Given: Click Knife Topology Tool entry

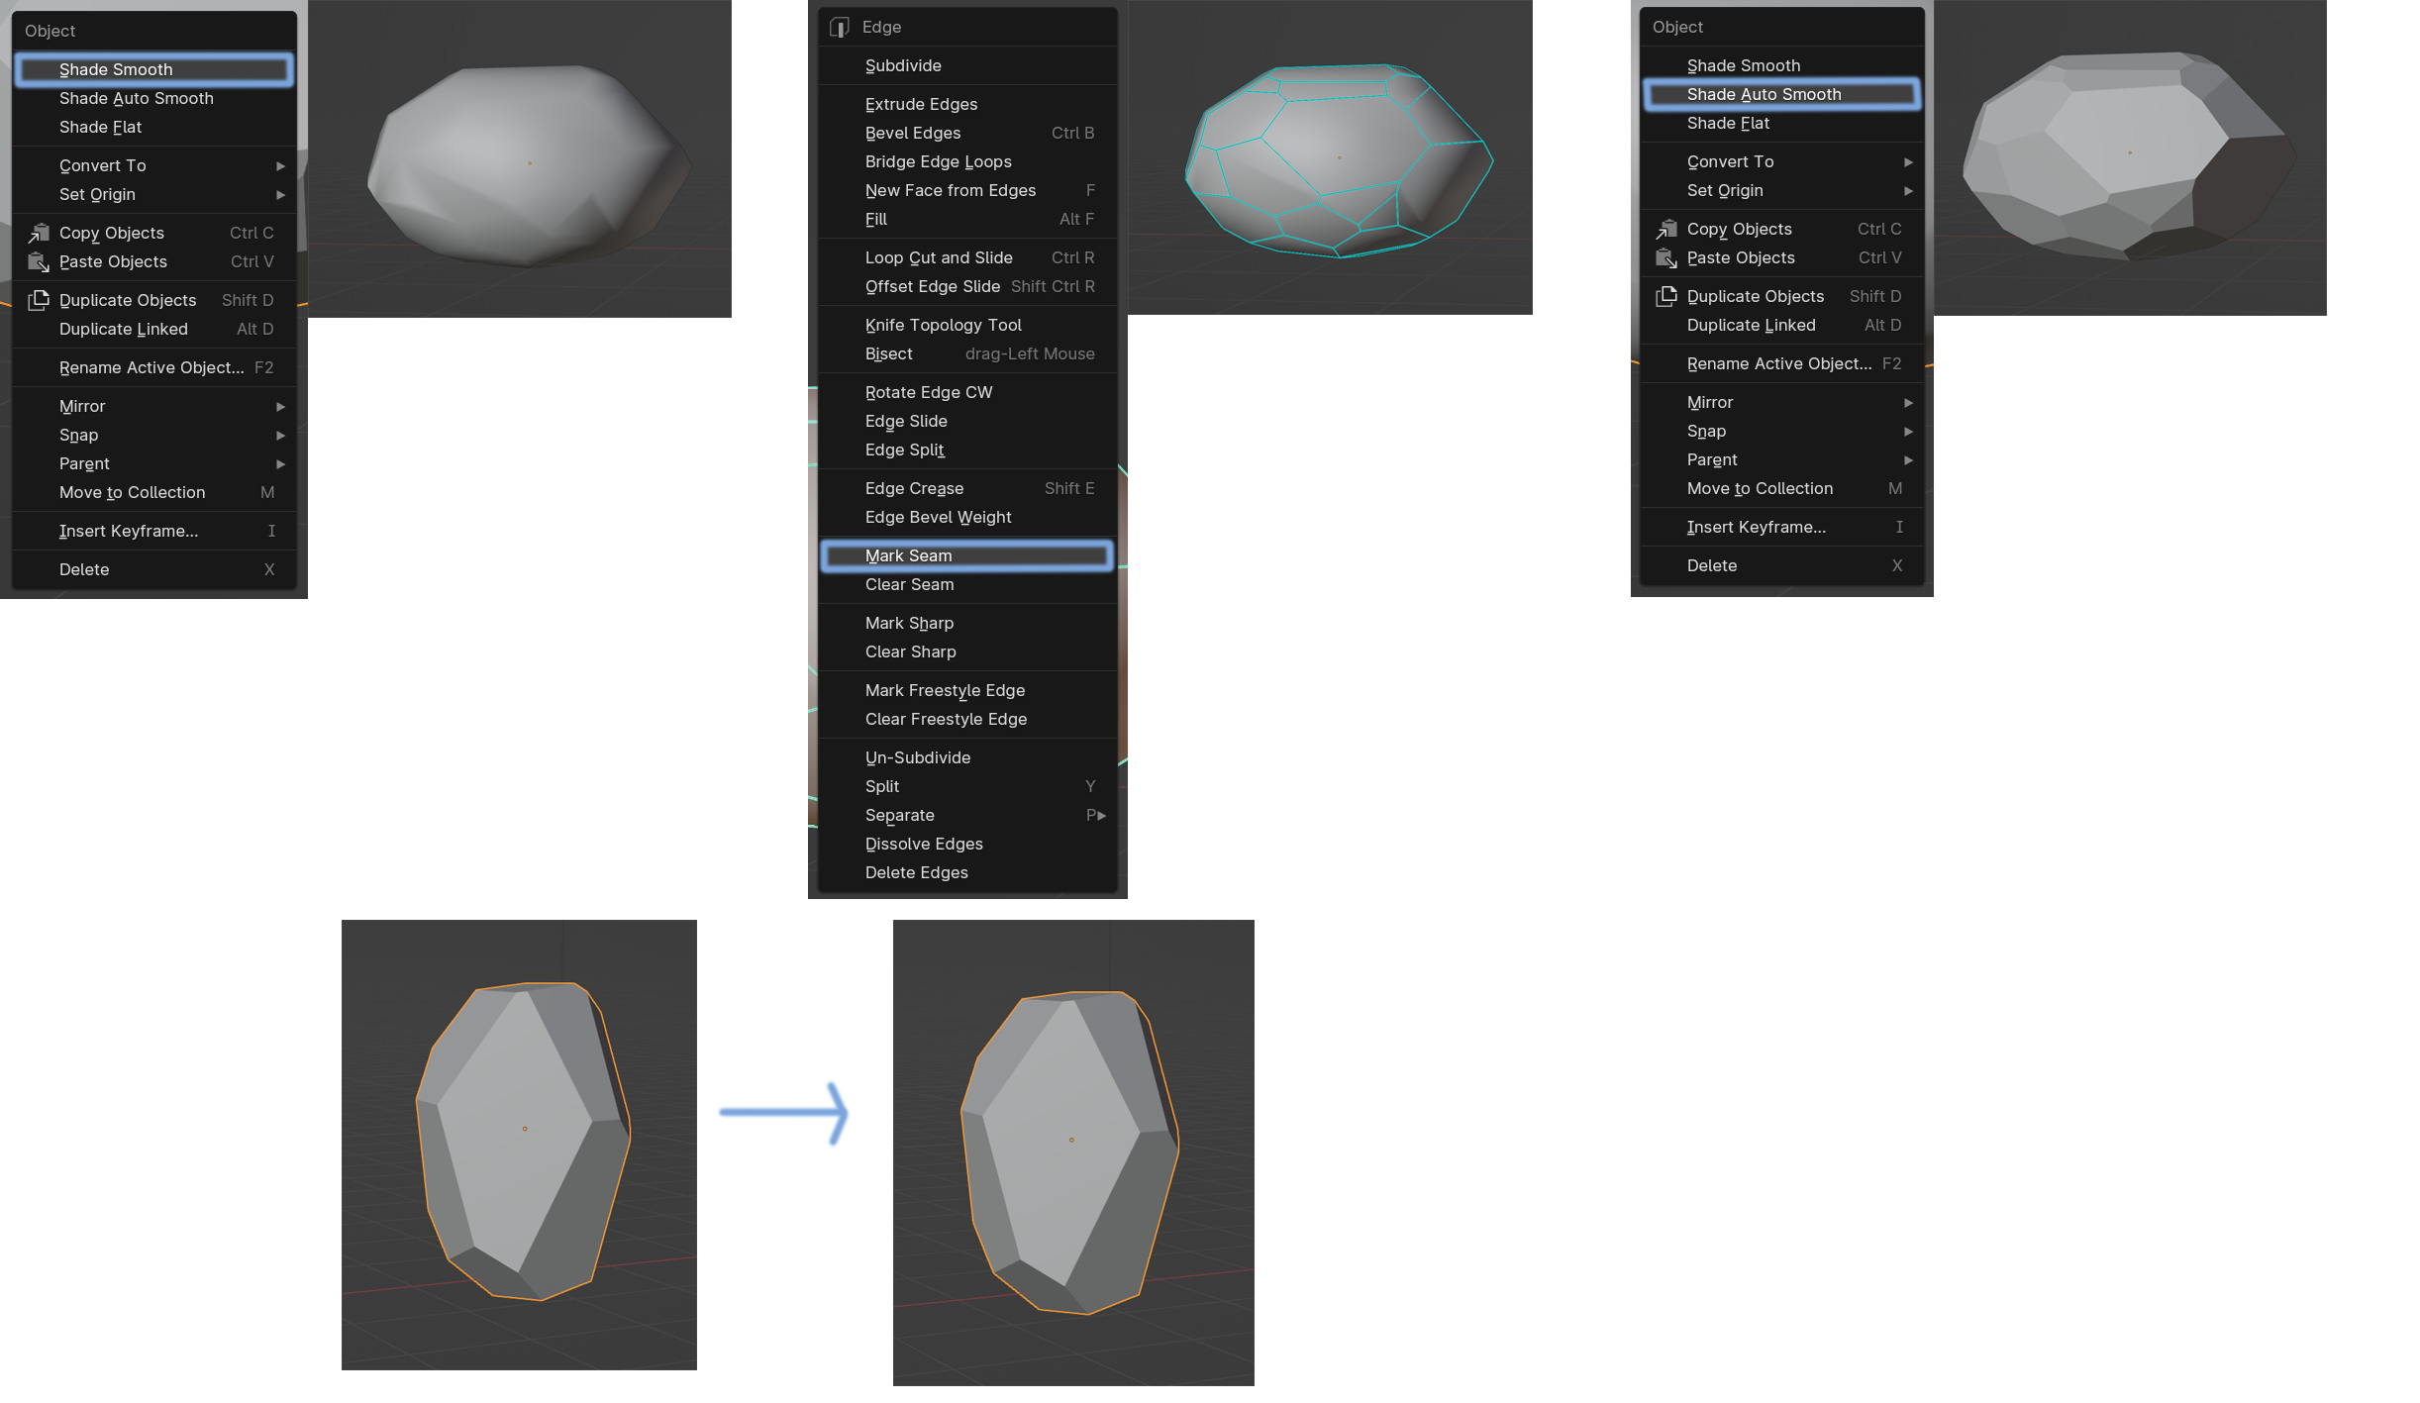Looking at the screenshot, I should (x=943, y=325).
